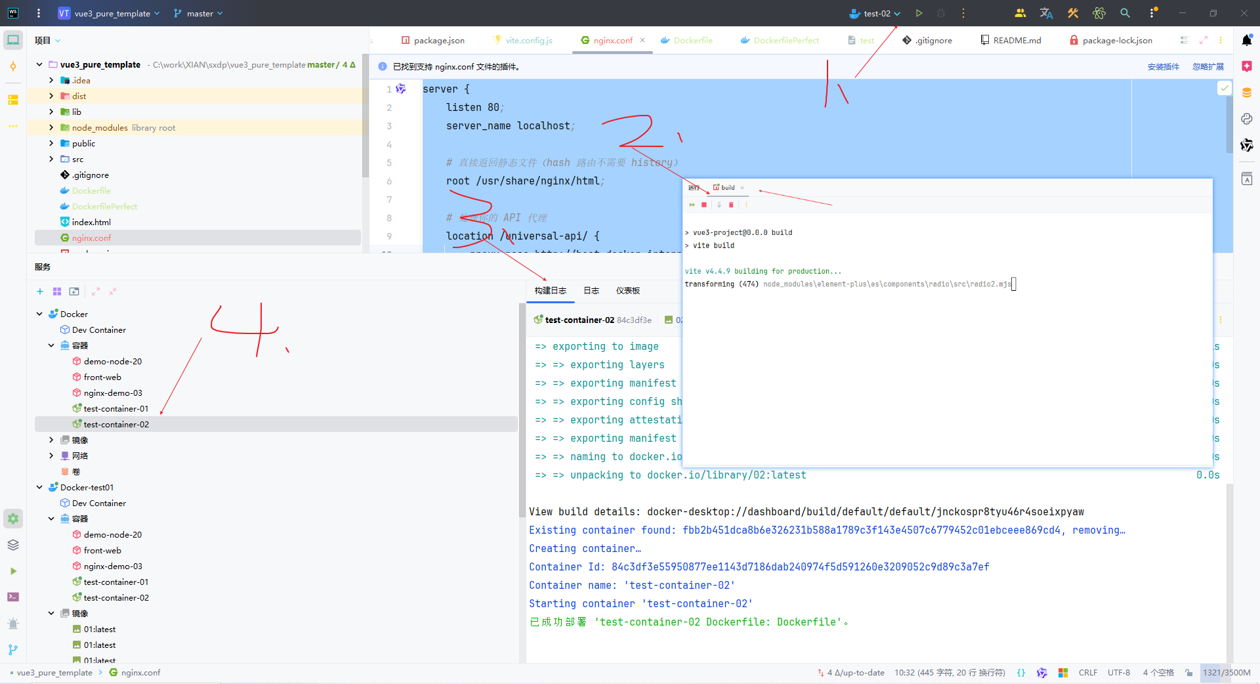The image size is (1260, 684).
Task: Click rerun icon in build popup
Action: point(692,205)
